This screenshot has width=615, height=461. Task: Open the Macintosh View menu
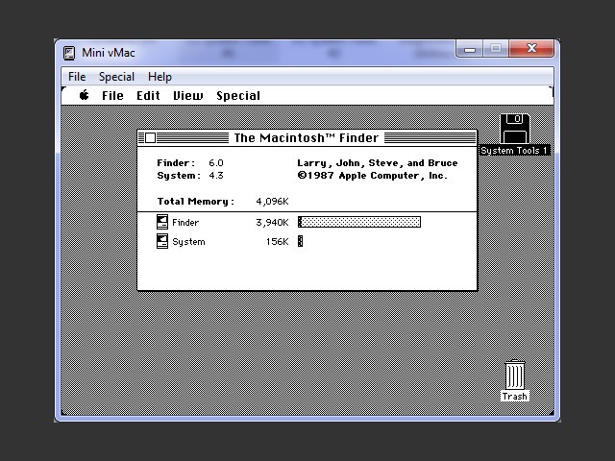coord(188,96)
